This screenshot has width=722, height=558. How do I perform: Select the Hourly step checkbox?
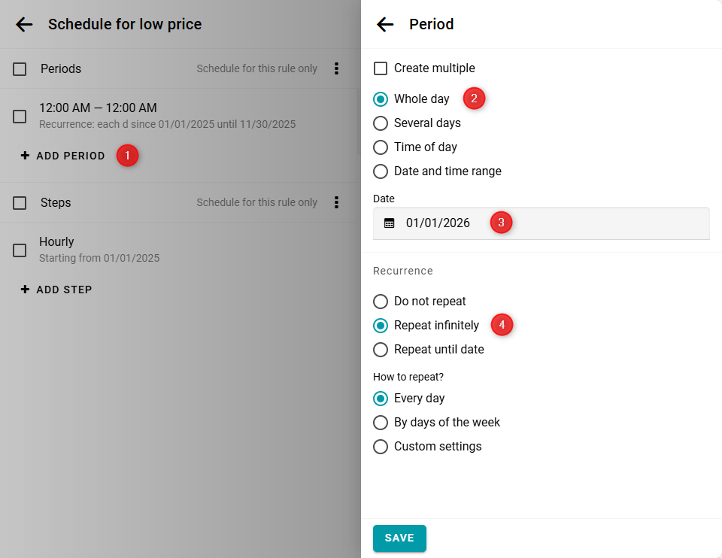coord(20,250)
